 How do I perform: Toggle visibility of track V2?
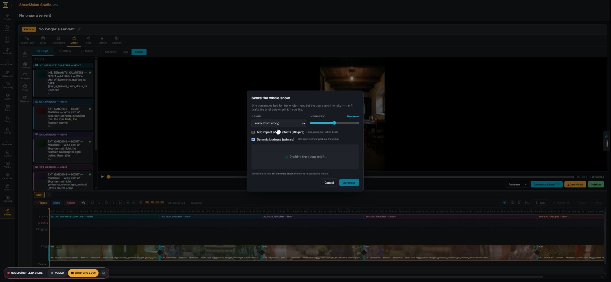46,229
